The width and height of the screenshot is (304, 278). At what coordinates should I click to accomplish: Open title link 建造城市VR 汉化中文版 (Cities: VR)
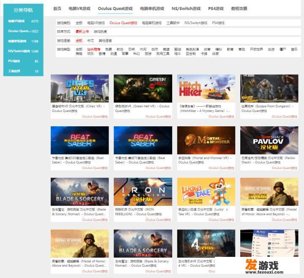coord(79,109)
